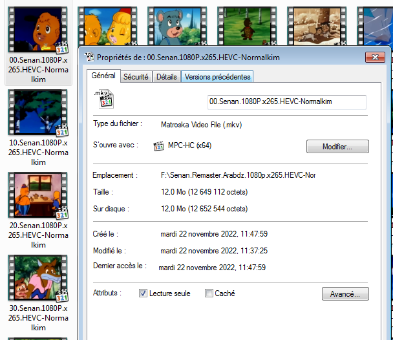Click the Modifier... button
Viewport: 393px width, 340px height.
pyautogui.click(x=337, y=146)
